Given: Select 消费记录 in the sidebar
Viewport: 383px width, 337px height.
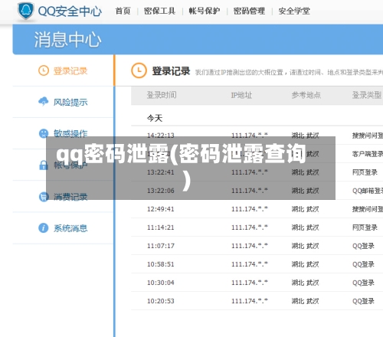Looking at the screenshot, I should [x=70, y=197].
